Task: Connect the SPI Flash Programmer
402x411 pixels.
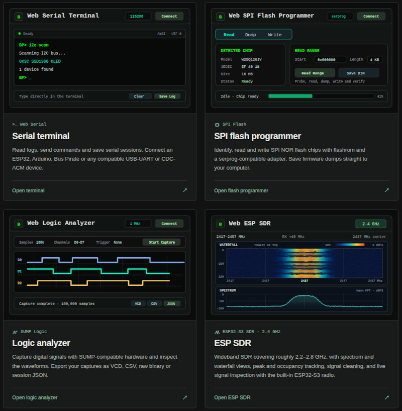Action: 371,16
